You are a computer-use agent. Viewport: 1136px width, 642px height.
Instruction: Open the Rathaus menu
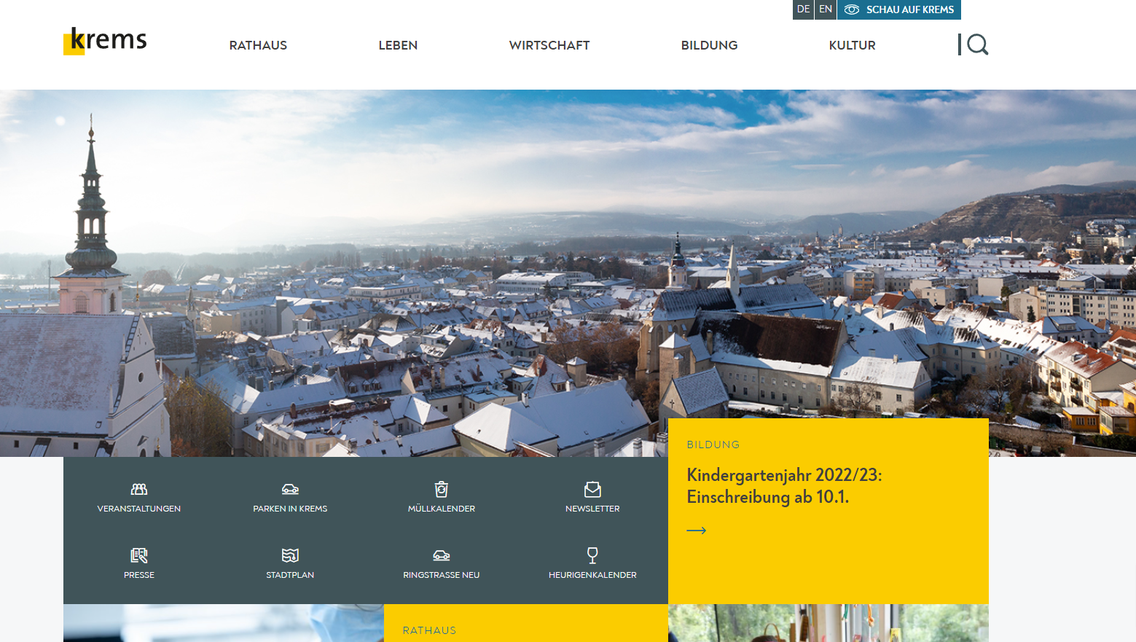point(258,45)
